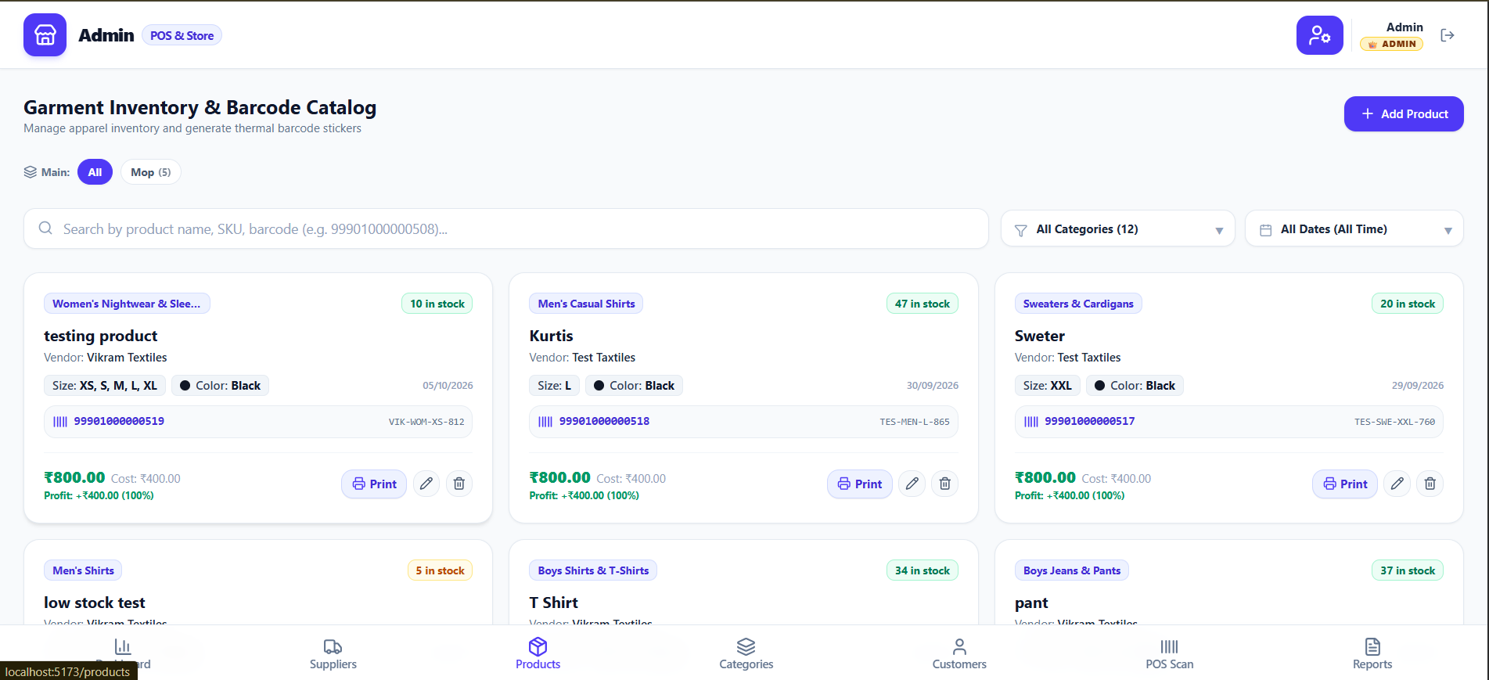
Task: Edit the testing product with pencil icon
Action: tap(426, 484)
